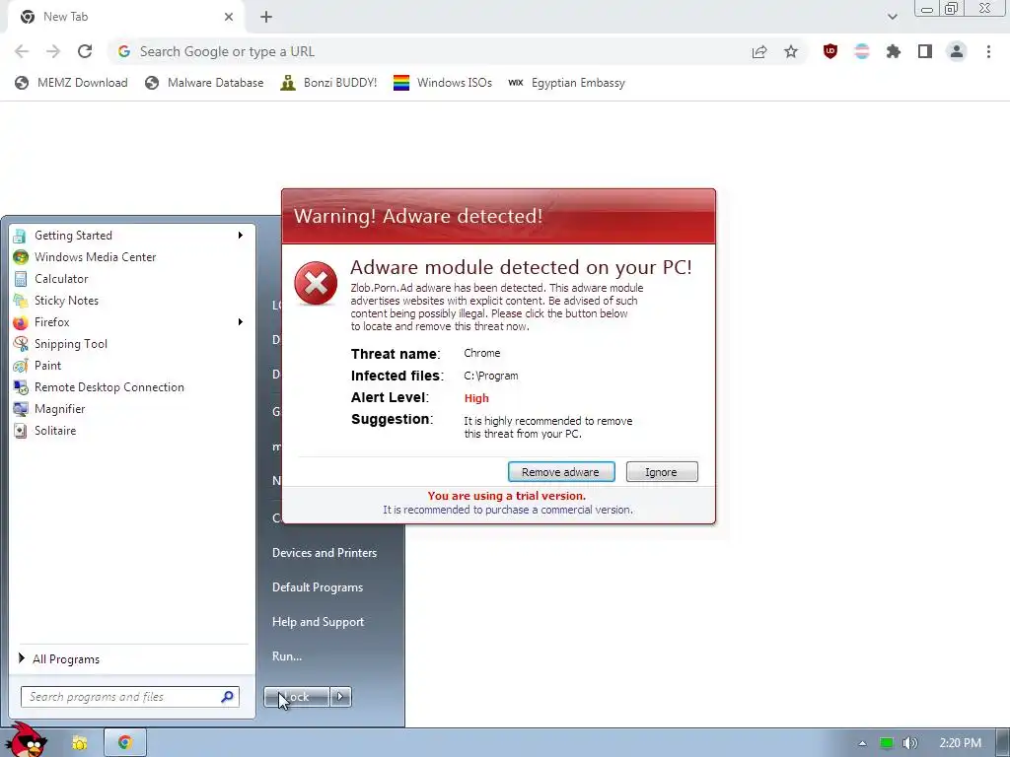Open the Chrome profile avatar
The image size is (1010, 757).
click(x=957, y=51)
